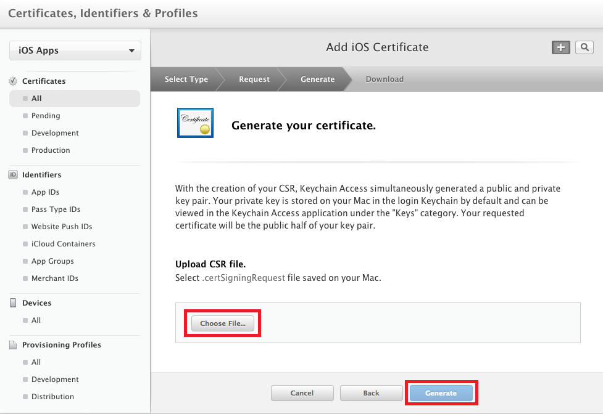Open Pending certificates
This screenshot has width=603, height=414.
pos(46,115)
